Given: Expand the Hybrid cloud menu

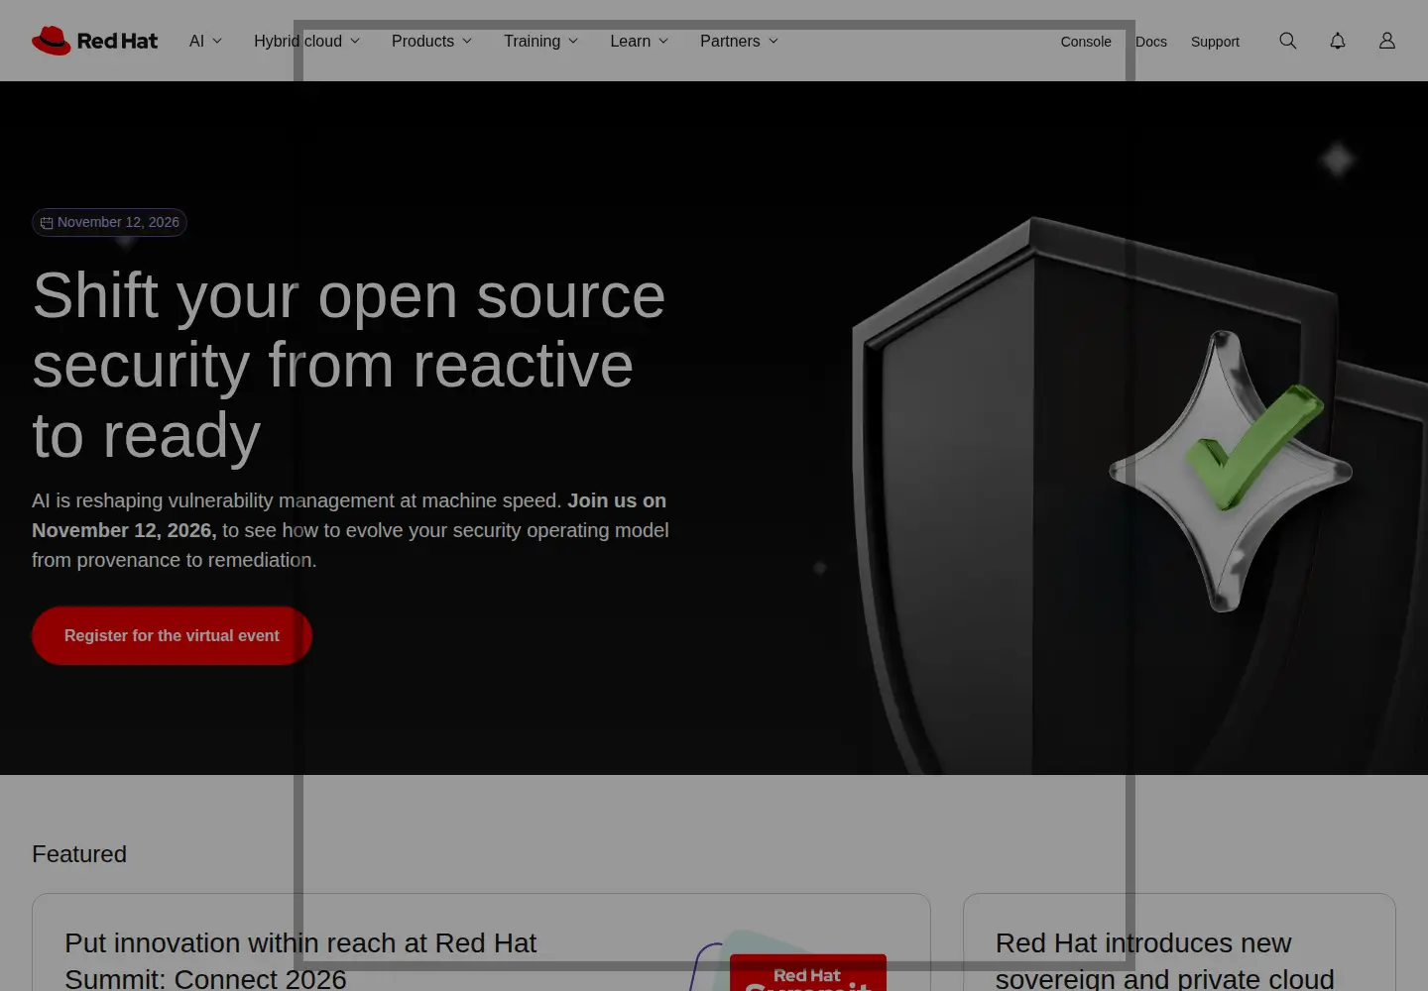Looking at the screenshot, I should [306, 41].
